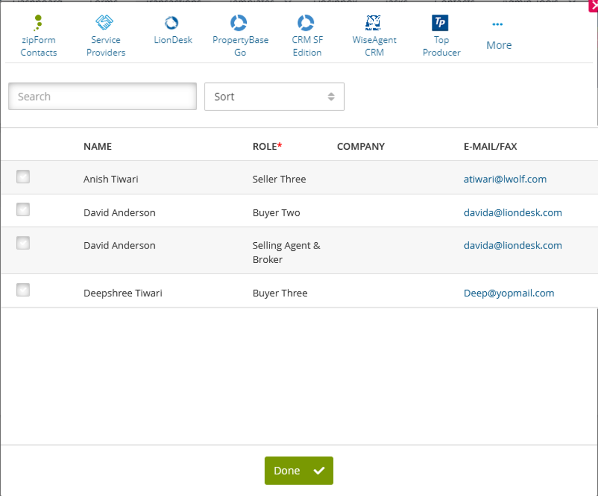Open email link atiwari@lwolf.com
Viewport: 598px width, 496px height.
tap(505, 179)
